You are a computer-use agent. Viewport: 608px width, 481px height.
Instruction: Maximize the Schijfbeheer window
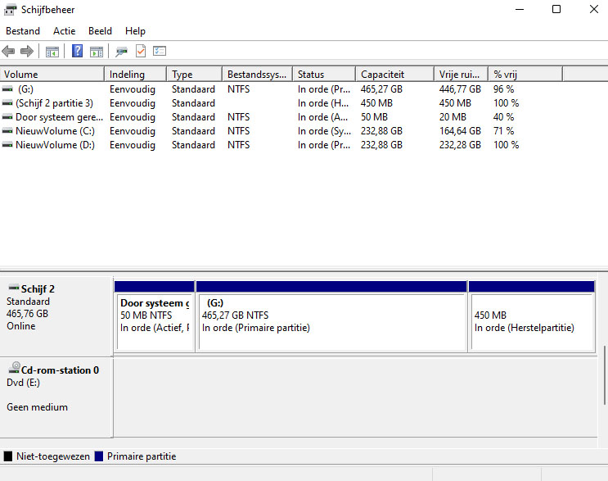(x=556, y=9)
